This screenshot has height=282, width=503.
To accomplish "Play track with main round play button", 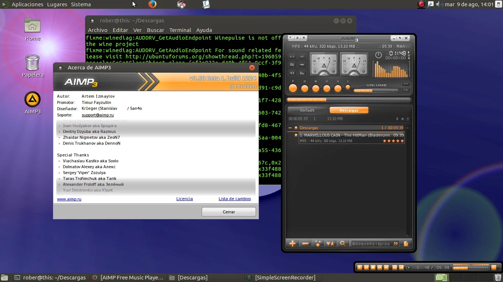I will coord(293,88).
